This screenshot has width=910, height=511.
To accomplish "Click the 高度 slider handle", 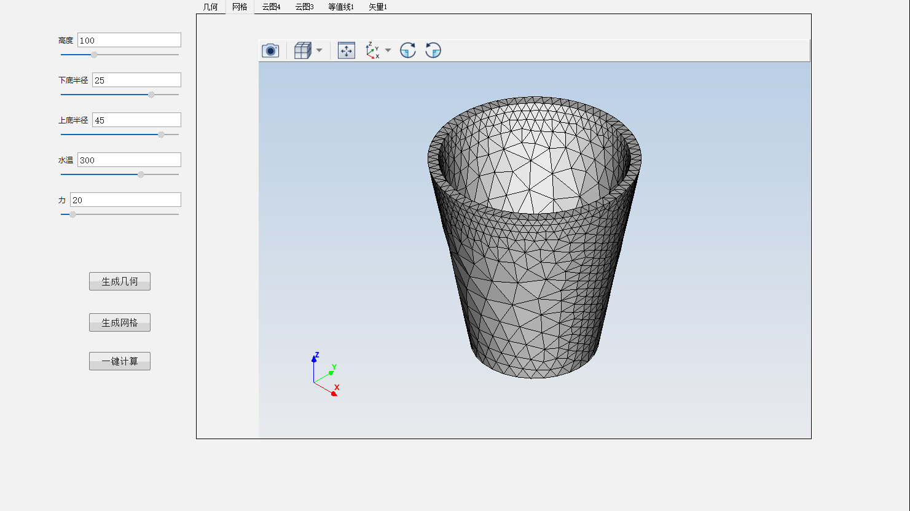I will click(x=94, y=55).
